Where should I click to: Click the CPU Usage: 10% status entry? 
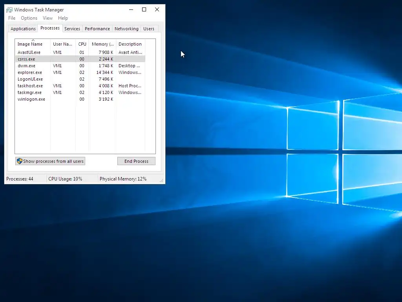pyautogui.click(x=65, y=179)
